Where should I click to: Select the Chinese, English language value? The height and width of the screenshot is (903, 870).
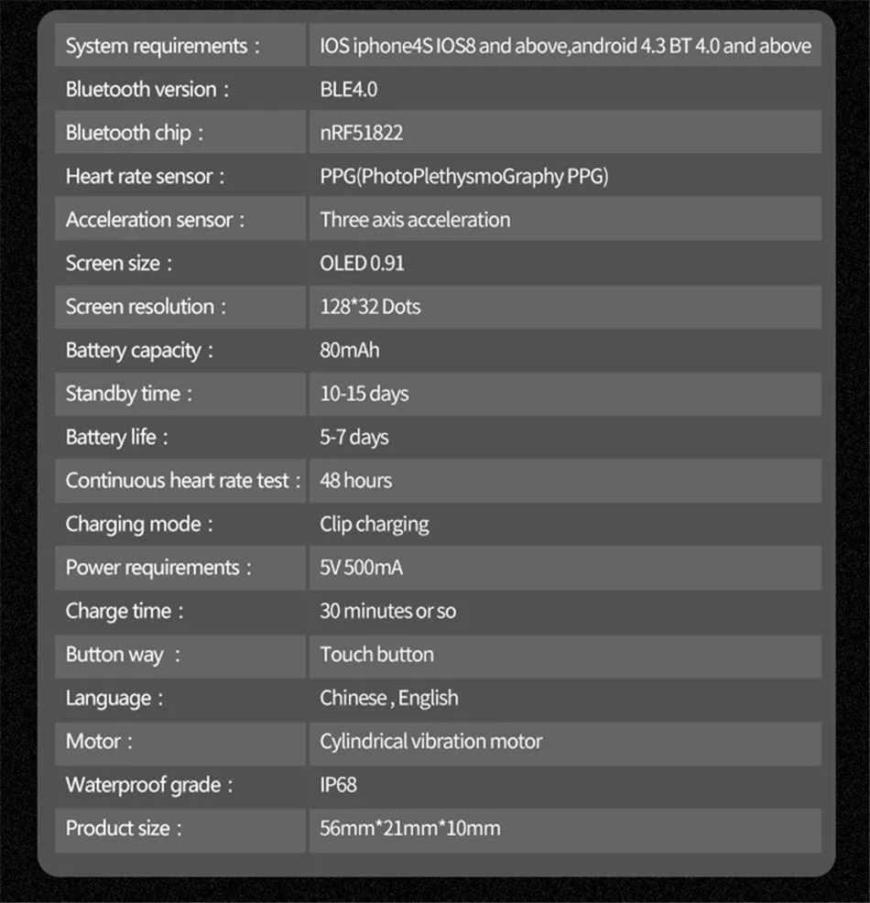(389, 698)
